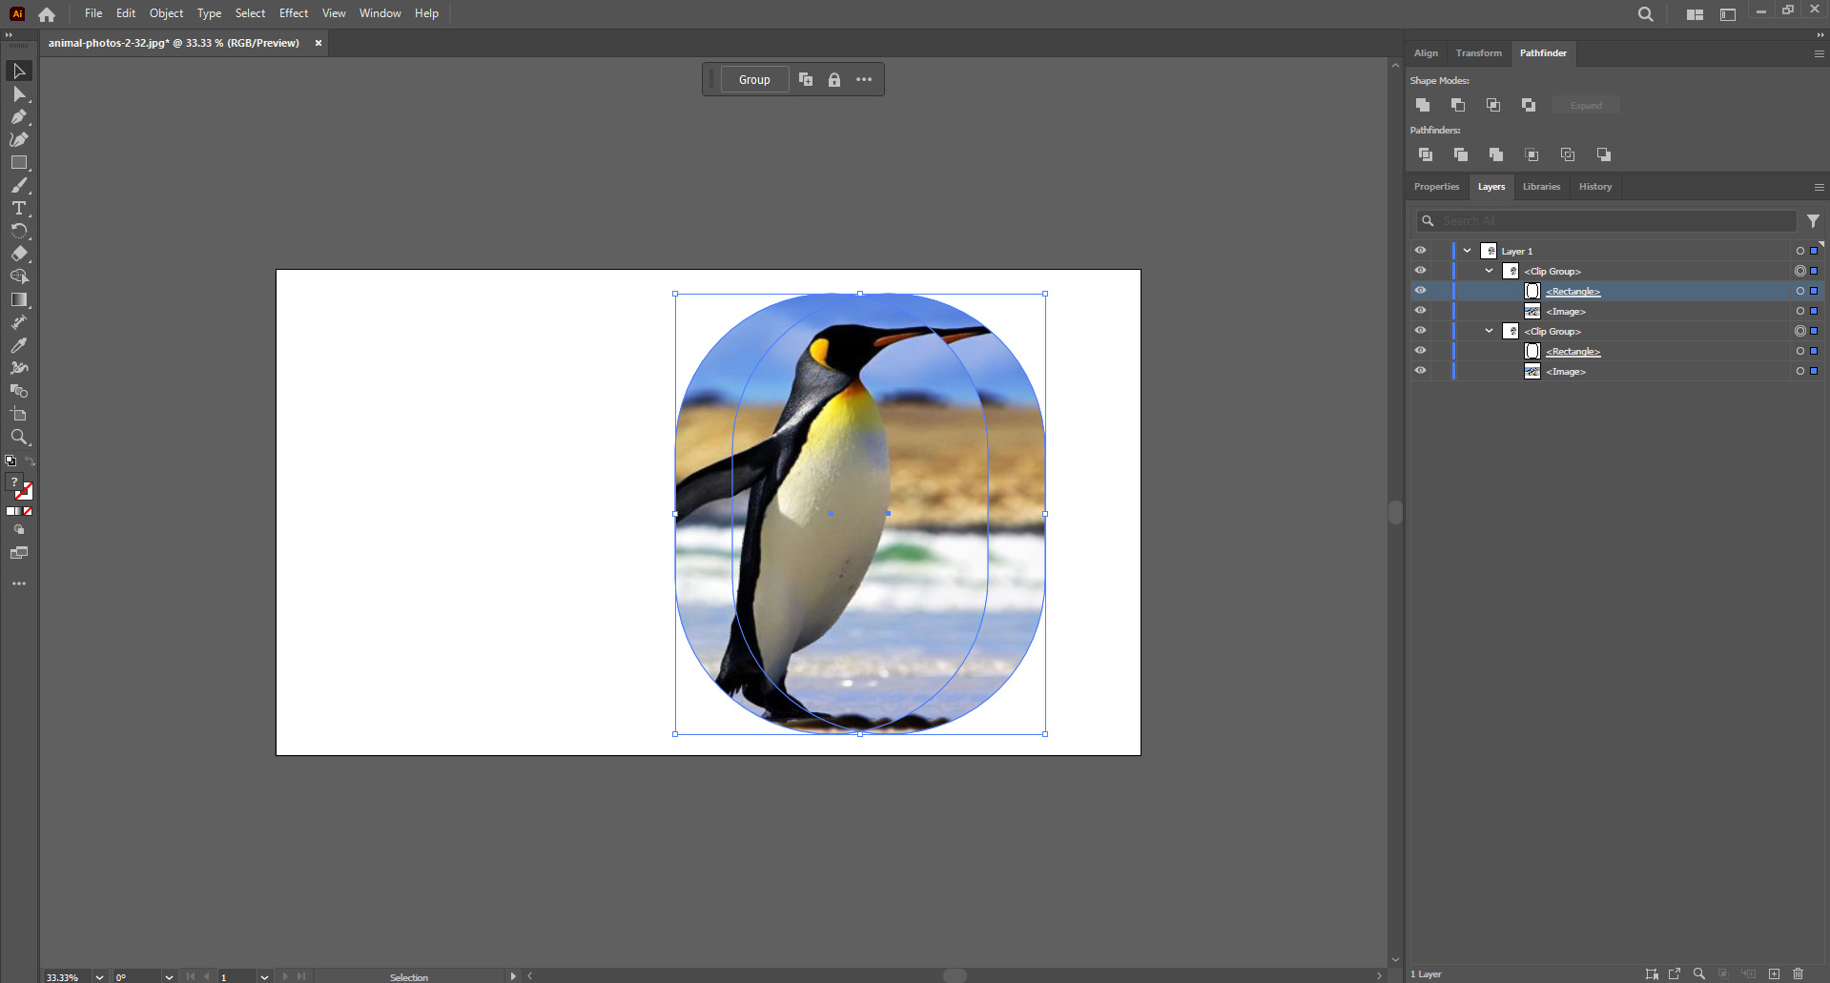Select the Direct Selection tool

19,93
